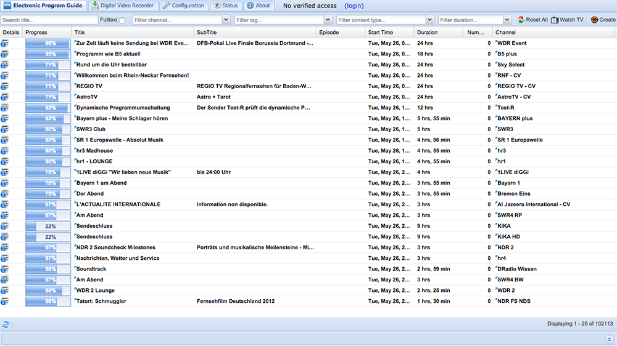
Task: Select the subtitle "Astro + Tarot"
Action: (x=213, y=97)
